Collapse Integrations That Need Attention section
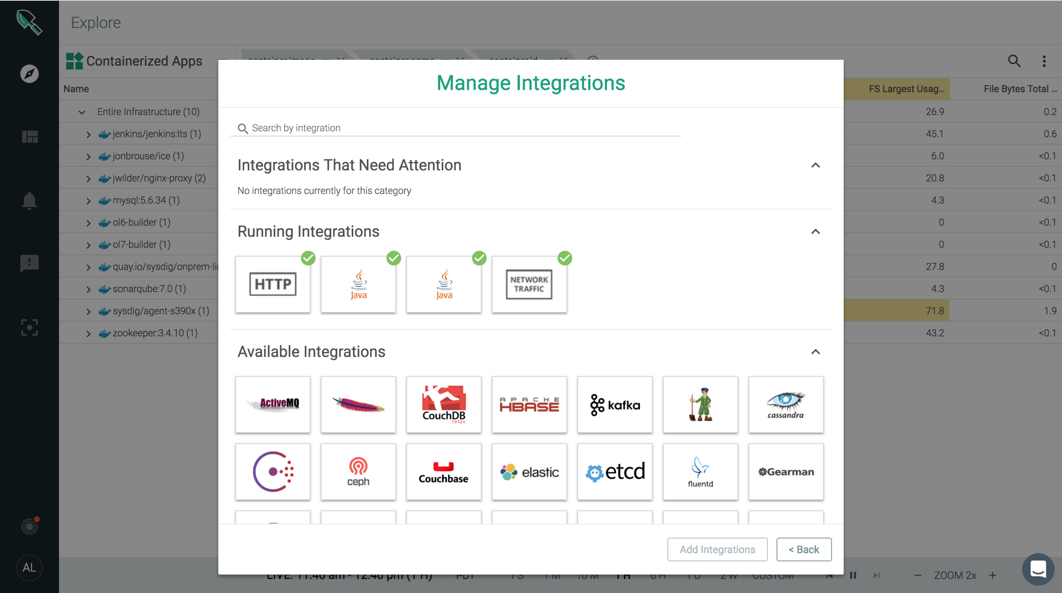The image size is (1062, 593). pyautogui.click(x=815, y=165)
